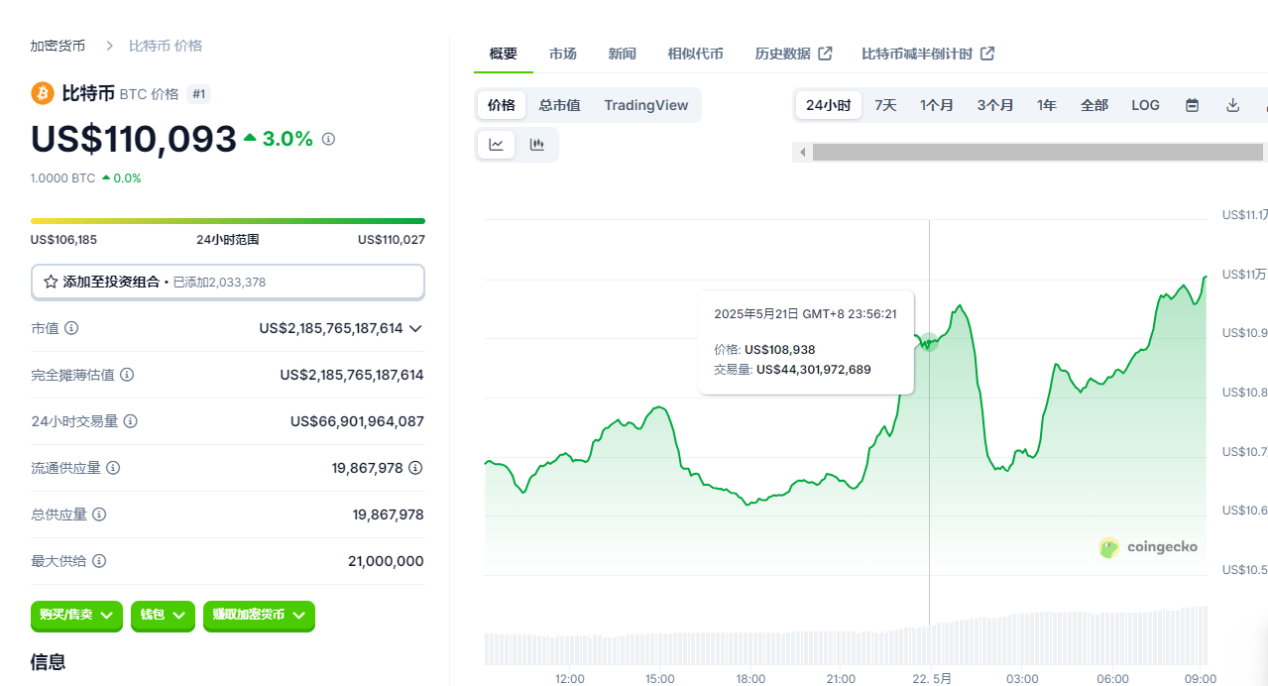
Task: Click the 24小时范围 price range bar
Action: point(228,221)
